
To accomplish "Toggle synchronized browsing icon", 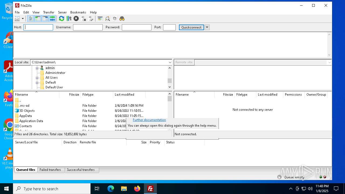I will [x=115, y=19].
